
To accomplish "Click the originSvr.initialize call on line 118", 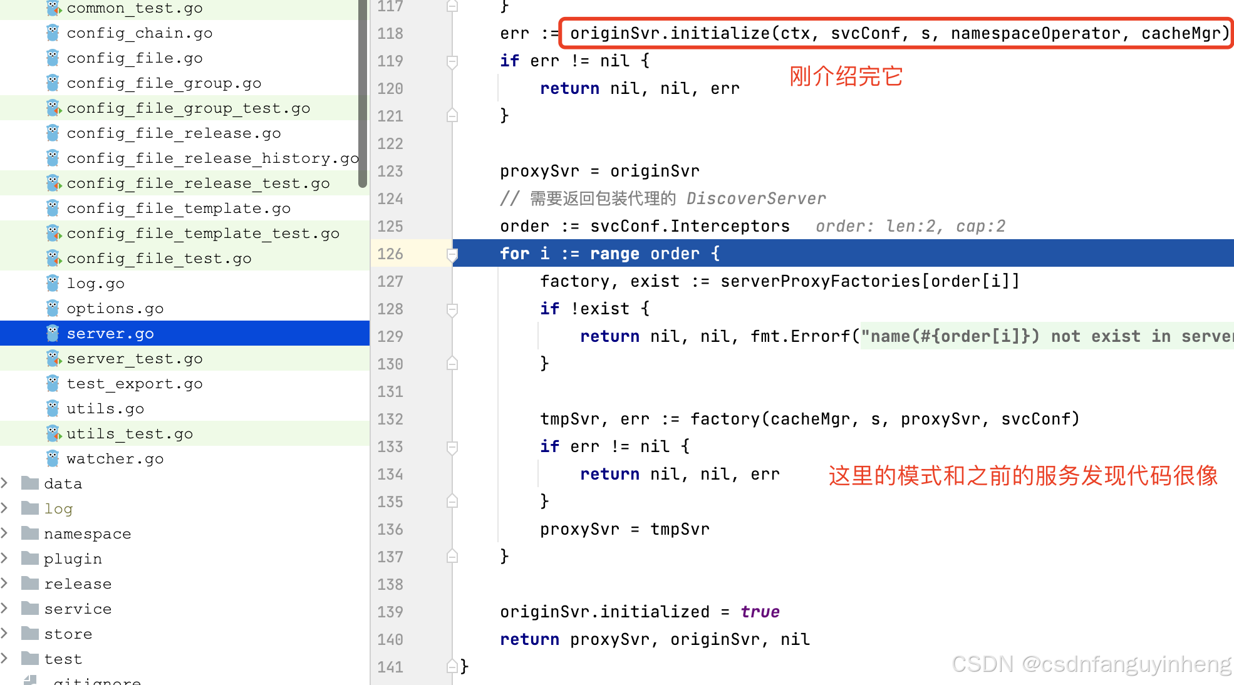I will click(900, 33).
